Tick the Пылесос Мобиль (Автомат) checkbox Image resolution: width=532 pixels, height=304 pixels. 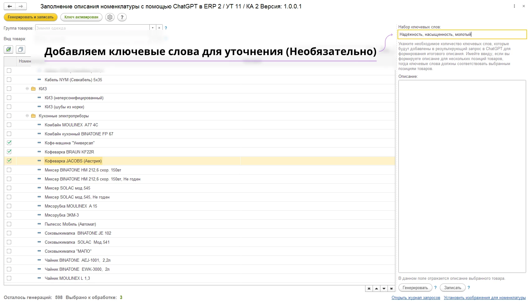point(9,224)
